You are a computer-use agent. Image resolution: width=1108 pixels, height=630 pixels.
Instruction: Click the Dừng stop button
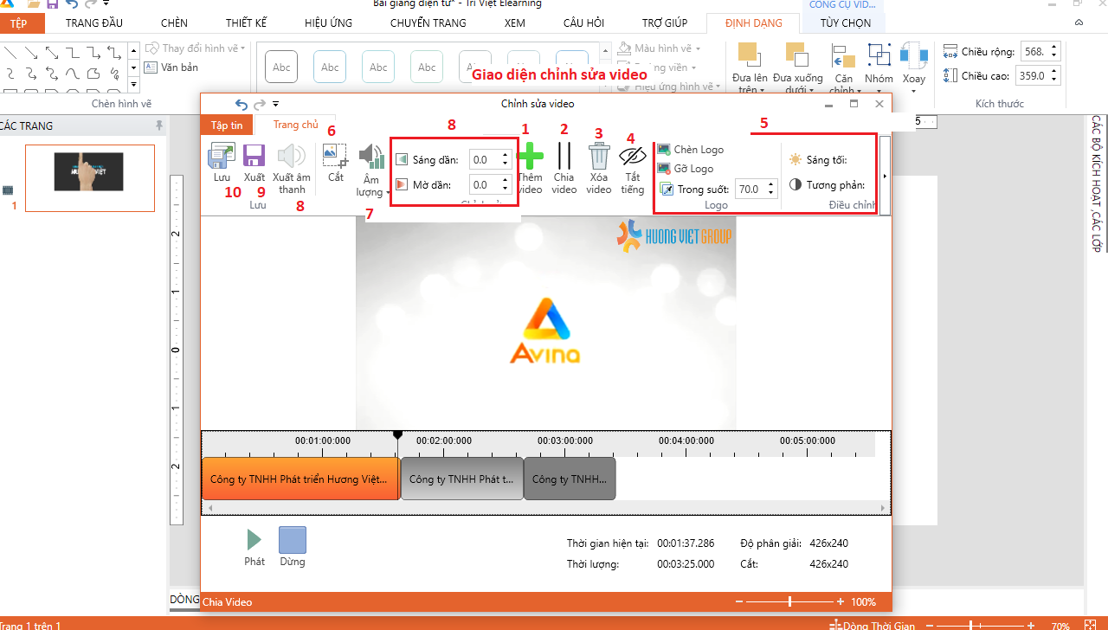click(293, 540)
